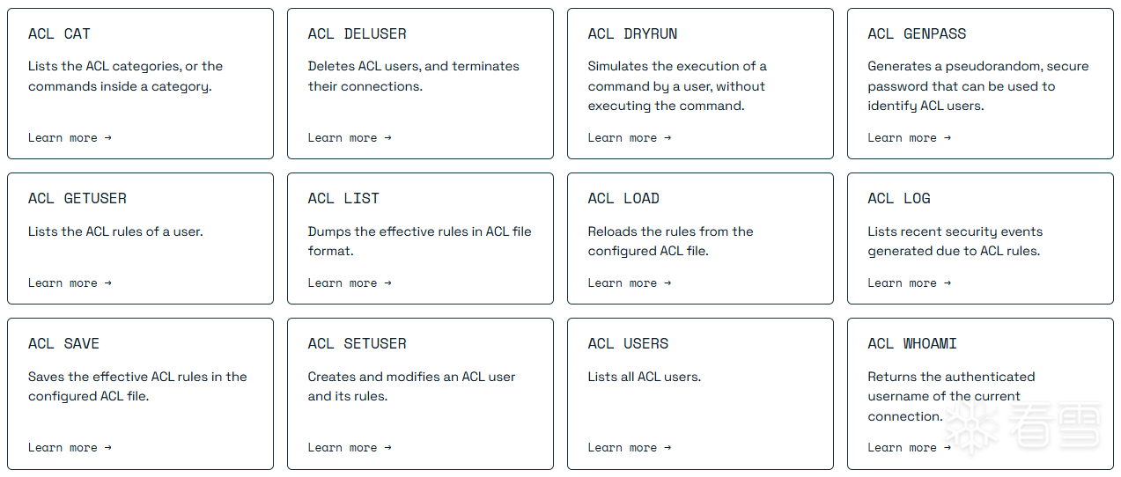Click Learn more for ACL GENPASS
The width and height of the screenshot is (1121, 477).
click(909, 137)
